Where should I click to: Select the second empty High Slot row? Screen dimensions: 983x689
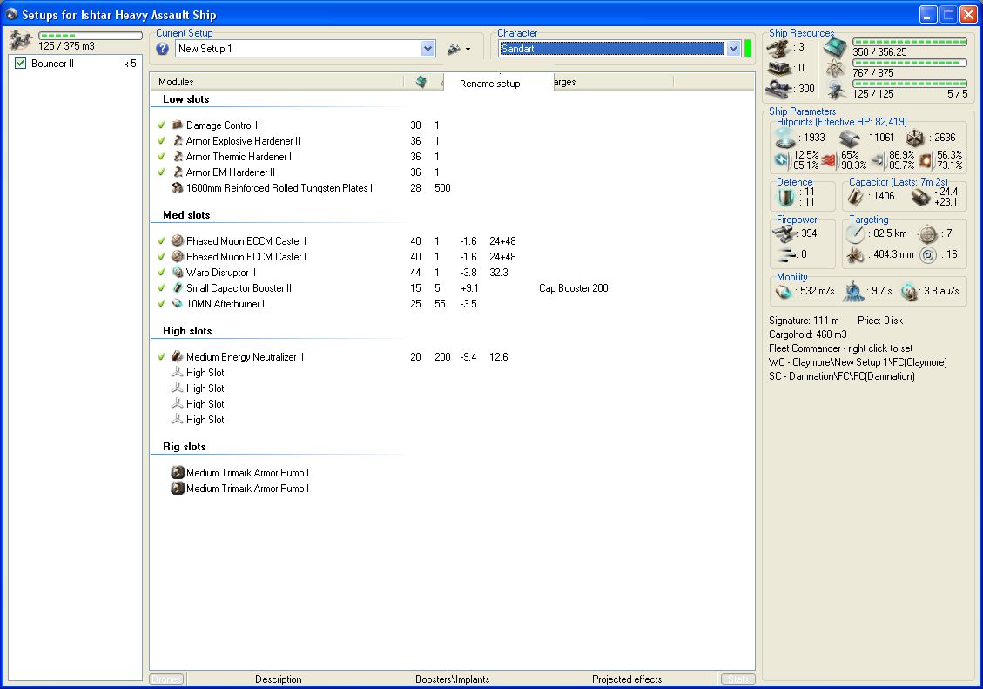451,388
